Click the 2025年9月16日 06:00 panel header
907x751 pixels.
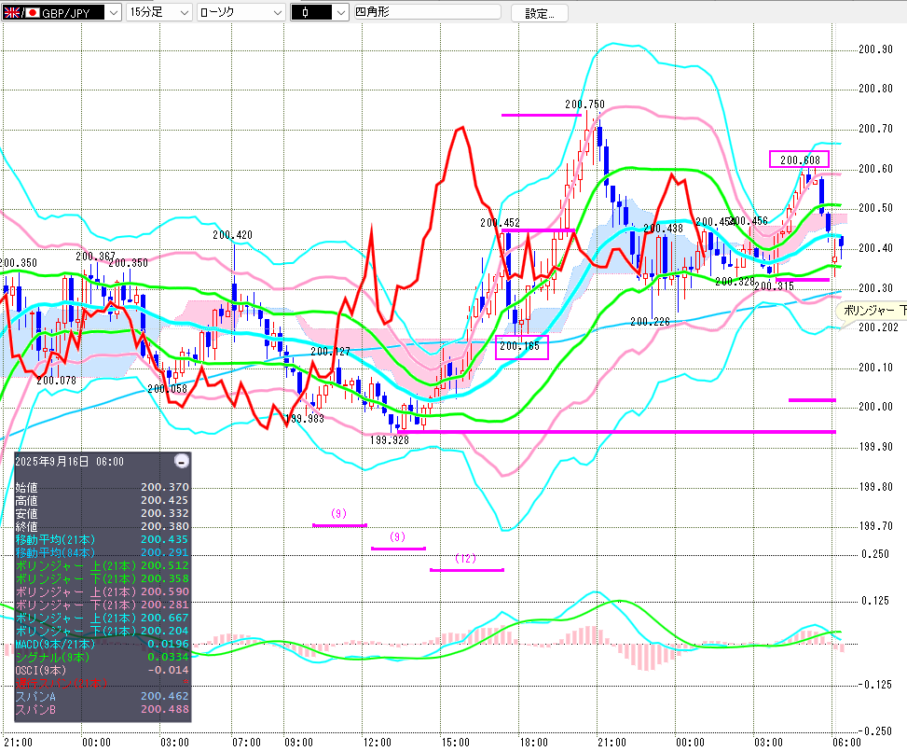click(69, 462)
